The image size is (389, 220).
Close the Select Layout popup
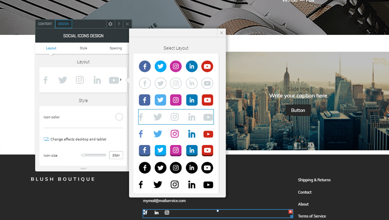[221, 33]
